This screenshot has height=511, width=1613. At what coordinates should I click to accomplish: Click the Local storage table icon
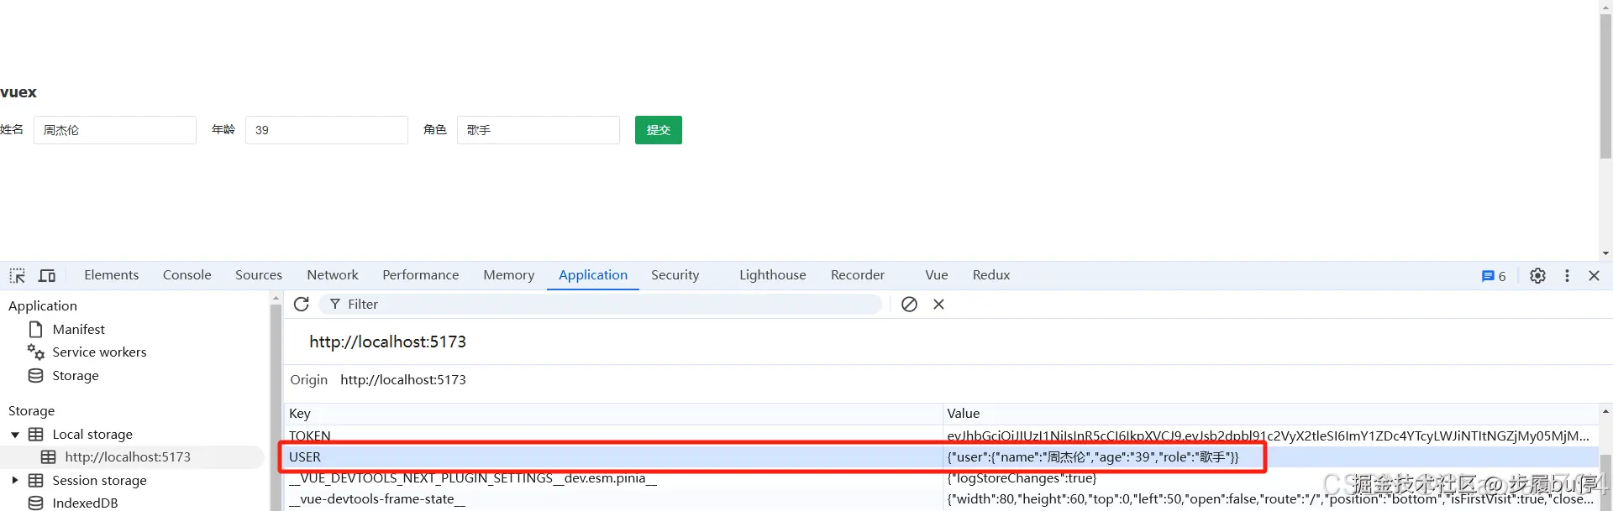35,434
